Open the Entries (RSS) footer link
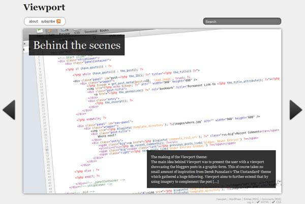Viewport: 305px width, 204px height. 251,199
